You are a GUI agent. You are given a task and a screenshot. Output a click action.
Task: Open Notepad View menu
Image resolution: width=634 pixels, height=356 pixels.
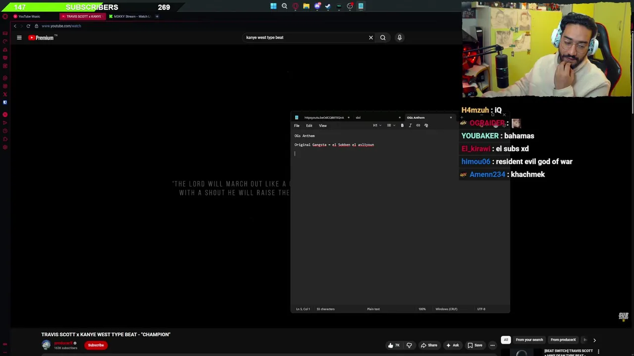click(x=322, y=126)
